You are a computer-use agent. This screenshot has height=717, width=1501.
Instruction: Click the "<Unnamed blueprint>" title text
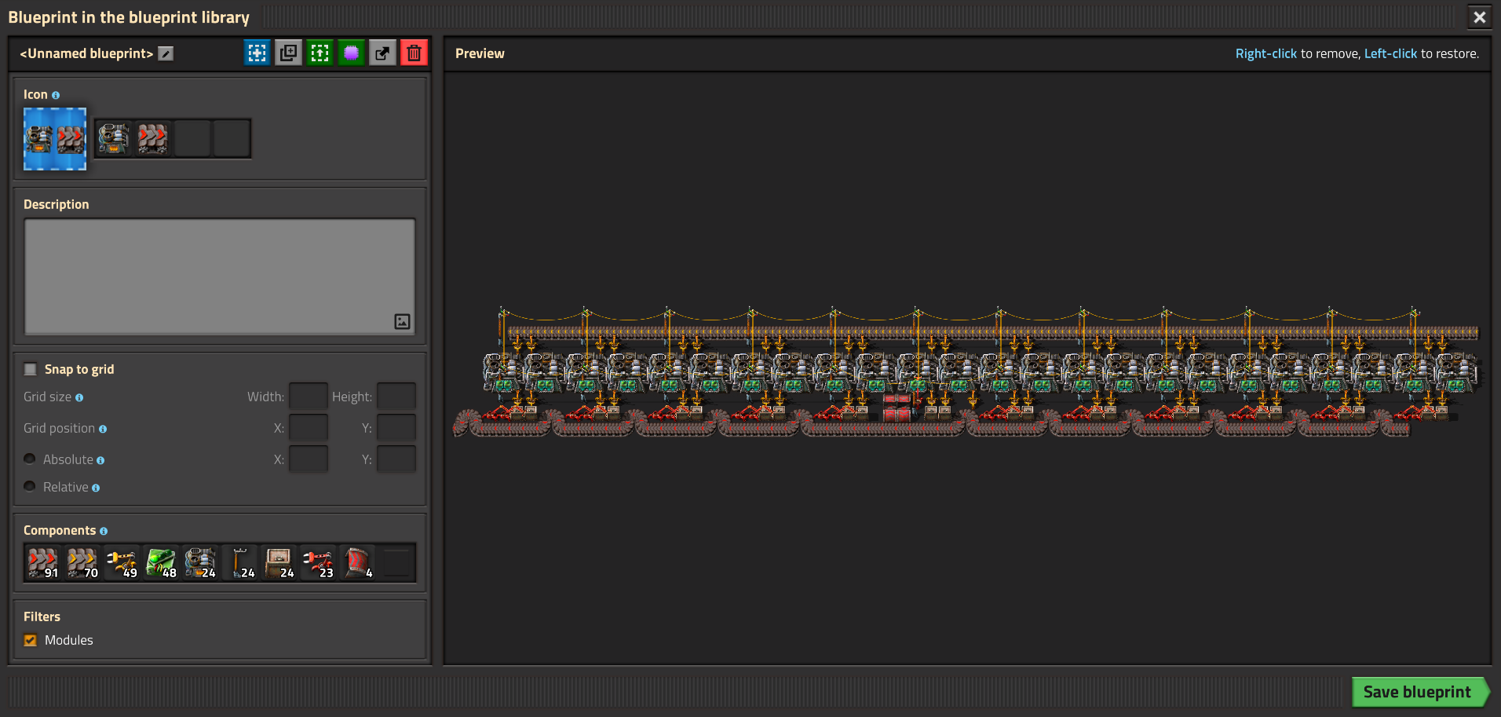click(86, 53)
